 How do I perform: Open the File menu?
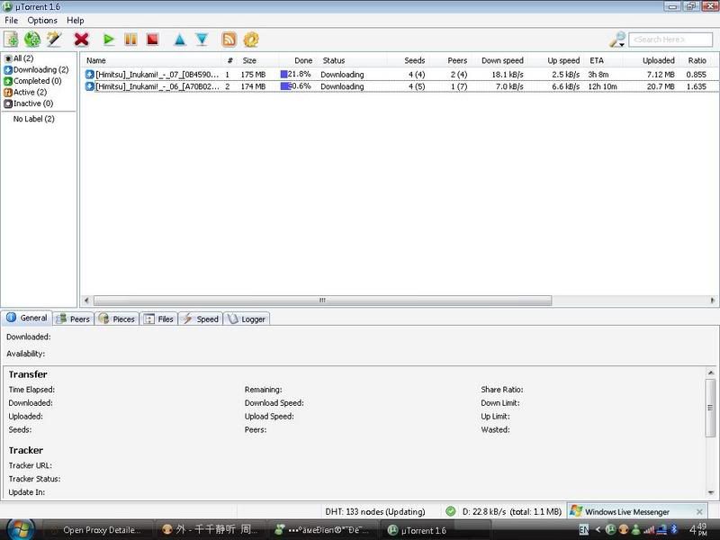(x=11, y=20)
